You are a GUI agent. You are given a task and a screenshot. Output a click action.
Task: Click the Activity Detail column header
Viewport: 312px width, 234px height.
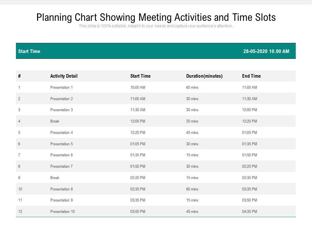[x=64, y=76]
